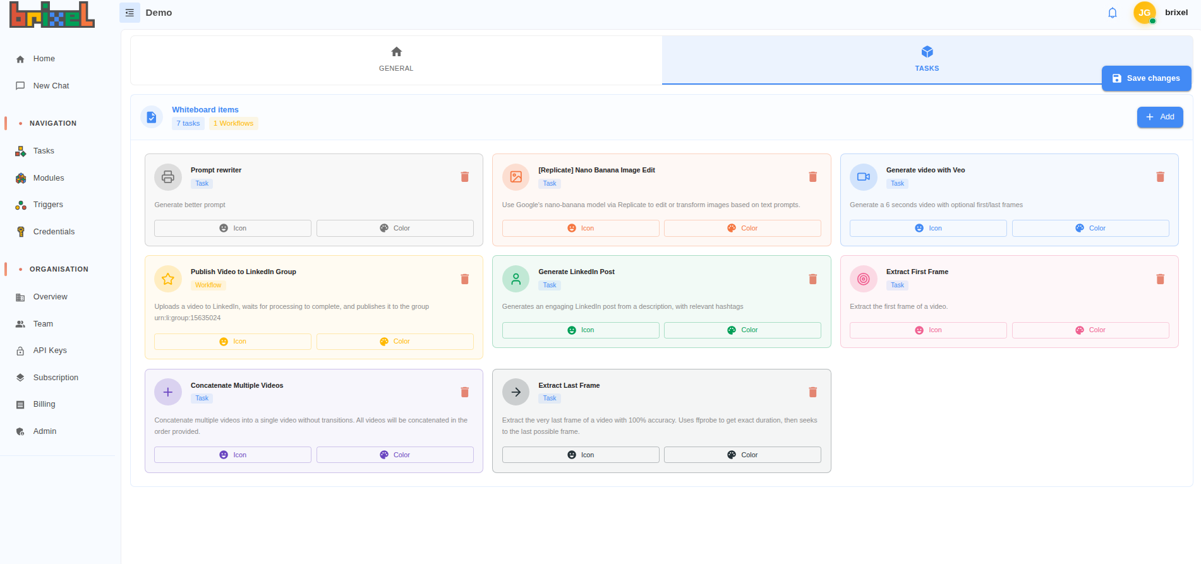Screen dimensions: 1201x564
Task: Click trash icon on Generate video with Veo
Action: click(x=1160, y=177)
